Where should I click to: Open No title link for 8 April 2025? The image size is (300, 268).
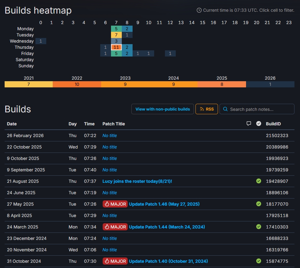110,216
